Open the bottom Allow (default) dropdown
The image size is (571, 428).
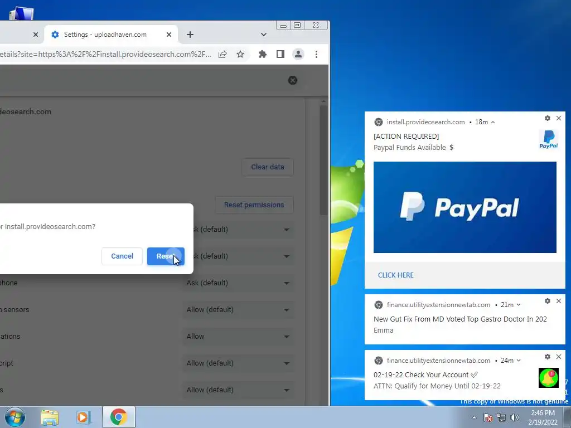click(x=238, y=390)
